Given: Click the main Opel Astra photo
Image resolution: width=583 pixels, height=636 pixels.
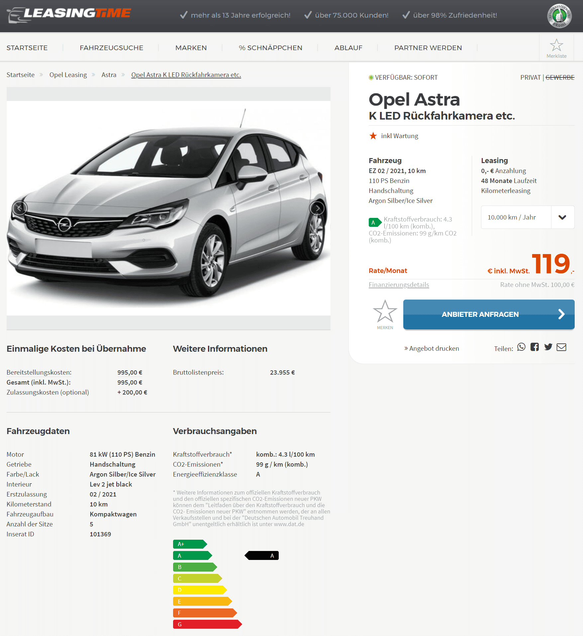Looking at the screenshot, I should point(168,208).
